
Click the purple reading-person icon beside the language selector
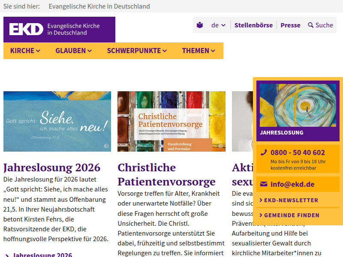[200, 25]
